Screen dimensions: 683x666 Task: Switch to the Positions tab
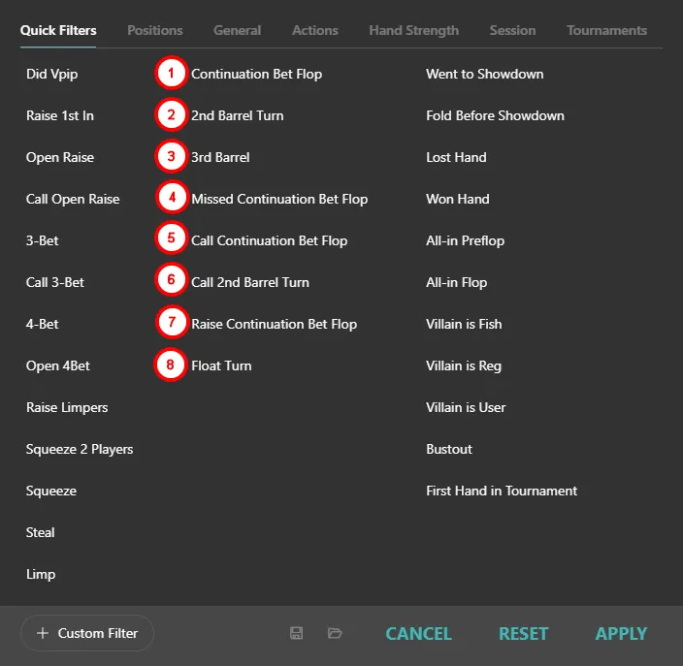pos(155,30)
